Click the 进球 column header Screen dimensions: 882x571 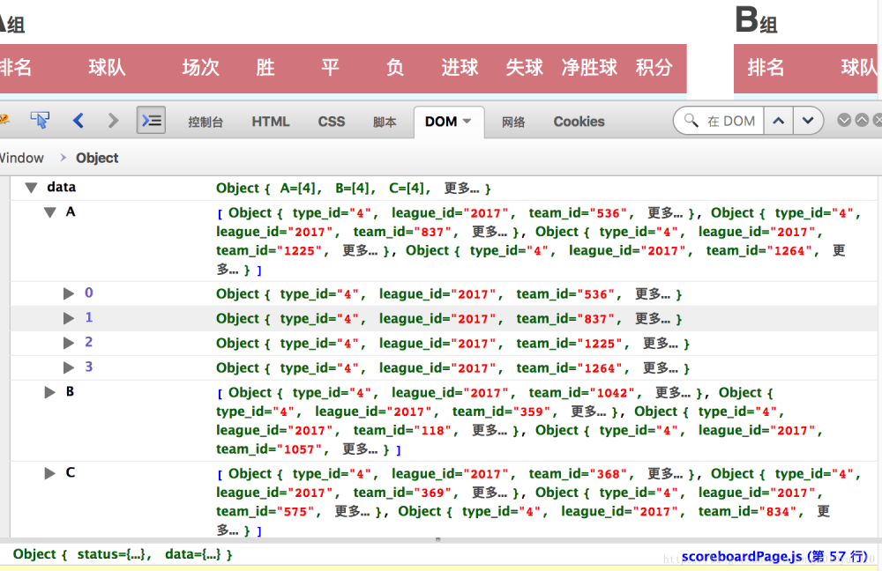point(460,68)
